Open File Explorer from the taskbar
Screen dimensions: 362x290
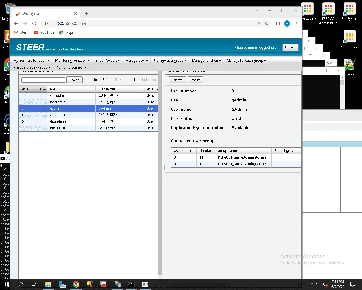tap(48, 284)
